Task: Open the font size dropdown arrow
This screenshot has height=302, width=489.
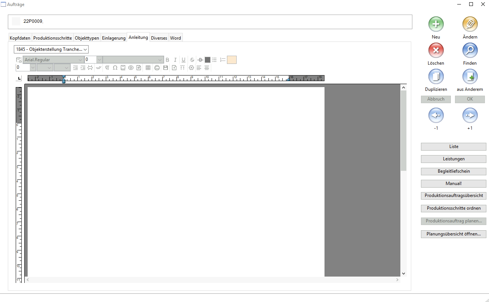Action: (x=99, y=60)
